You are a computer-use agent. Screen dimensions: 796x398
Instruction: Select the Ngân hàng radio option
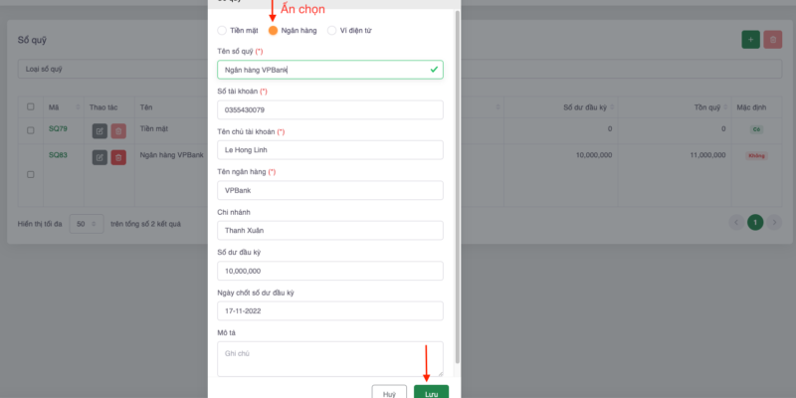tap(273, 31)
